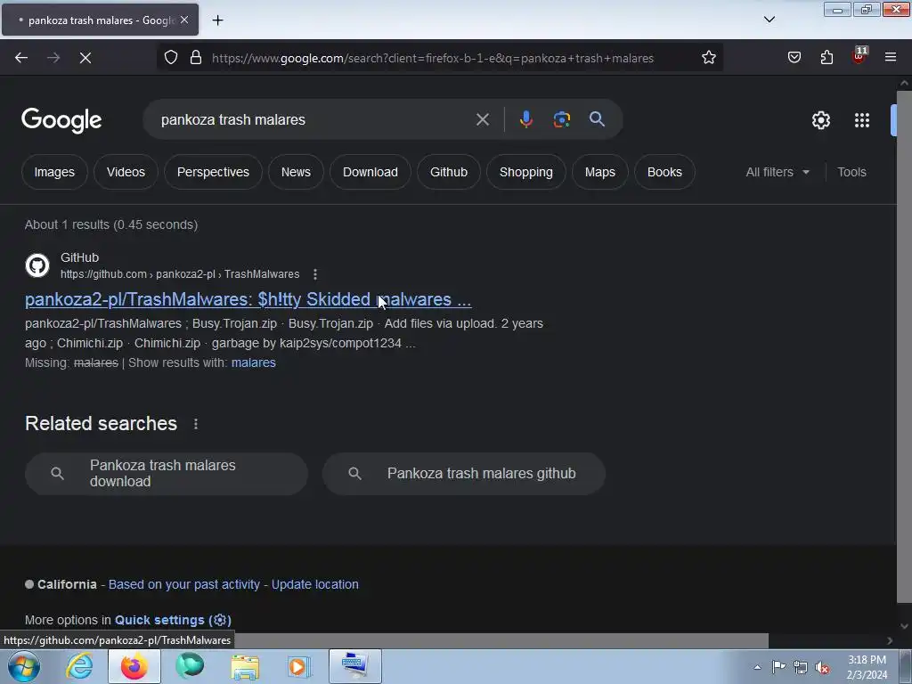
Task: Select the Download filter chip
Action: [370, 172]
